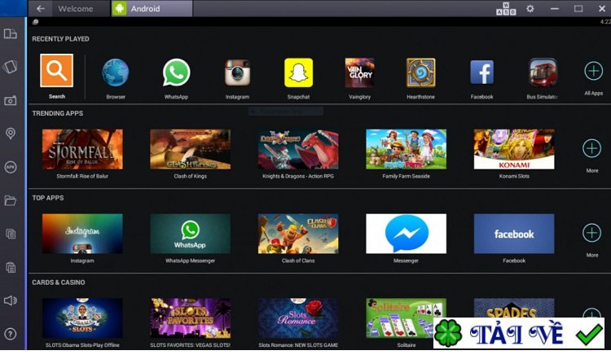Open SLOTS Obama Slots thumbnail
Screen dimensions: 611x355
(82, 318)
